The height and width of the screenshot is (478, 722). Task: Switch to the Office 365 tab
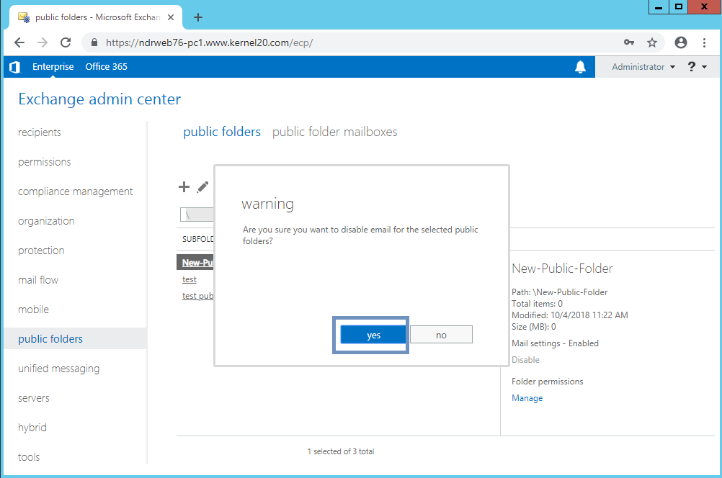[x=107, y=67]
